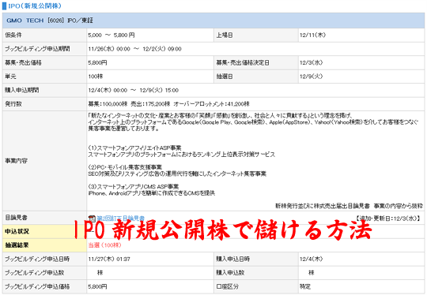Click the 事業内容 label
427x295 pixels.
pyautogui.click(x=16, y=161)
